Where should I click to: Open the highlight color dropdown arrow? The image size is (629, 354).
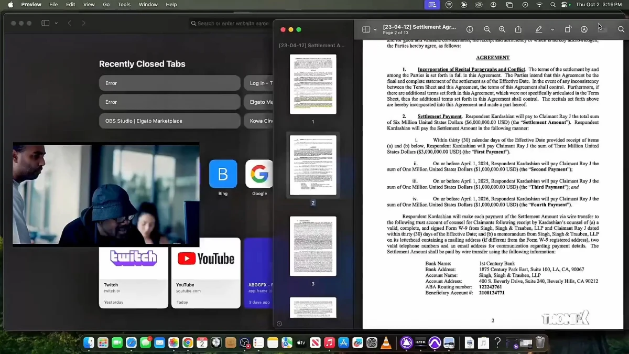coord(552,29)
